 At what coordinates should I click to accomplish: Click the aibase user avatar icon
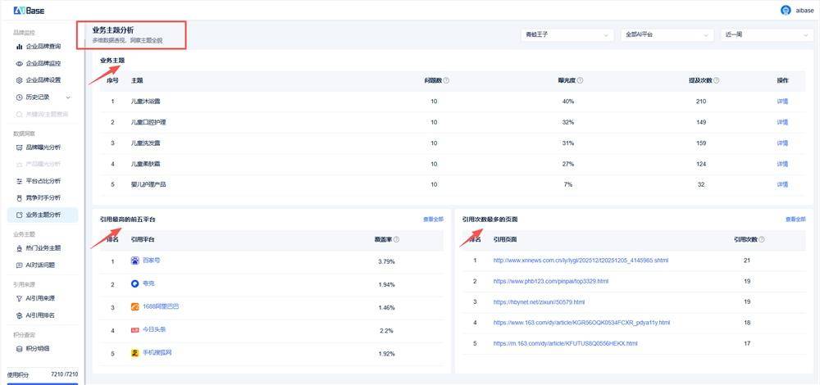[x=786, y=10]
